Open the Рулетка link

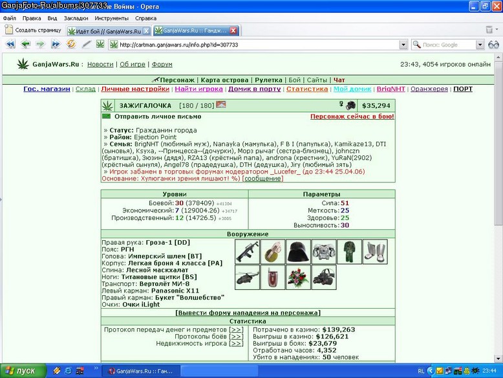click(x=268, y=80)
